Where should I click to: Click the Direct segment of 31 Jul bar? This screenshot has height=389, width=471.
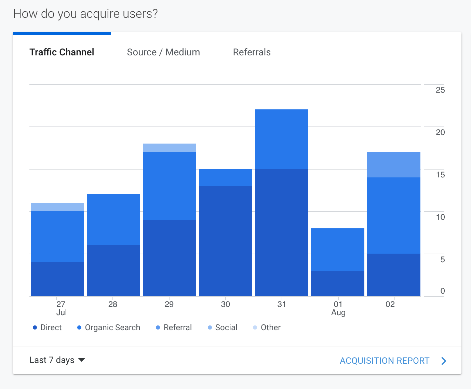tap(282, 232)
